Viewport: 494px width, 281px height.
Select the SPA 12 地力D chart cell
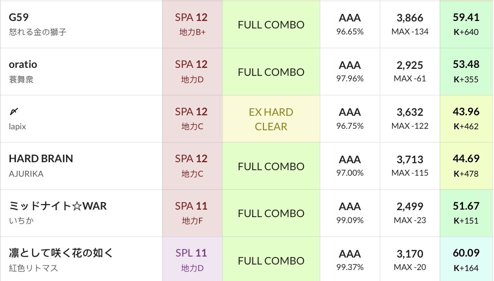point(192,71)
